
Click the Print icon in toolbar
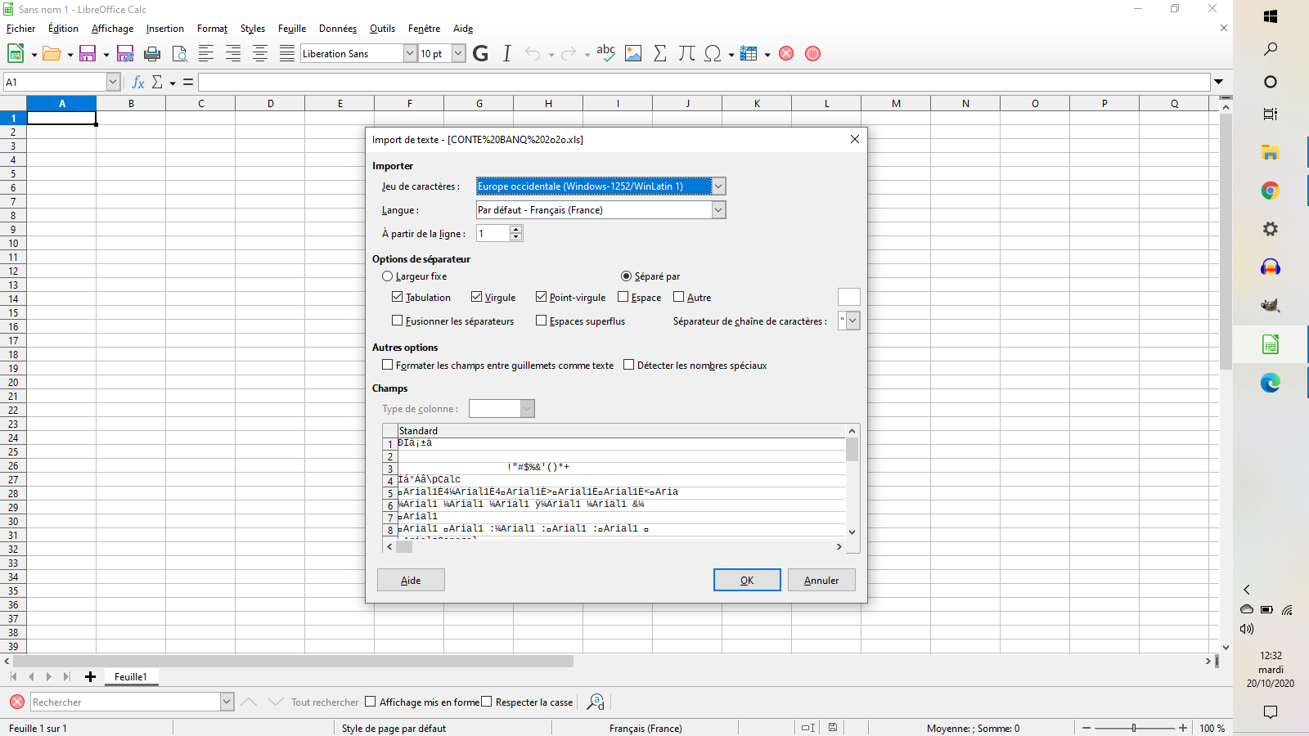(x=152, y=53)
